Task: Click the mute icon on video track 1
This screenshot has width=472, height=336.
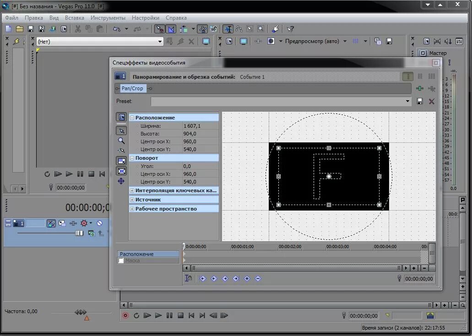Action: point(99,223)
